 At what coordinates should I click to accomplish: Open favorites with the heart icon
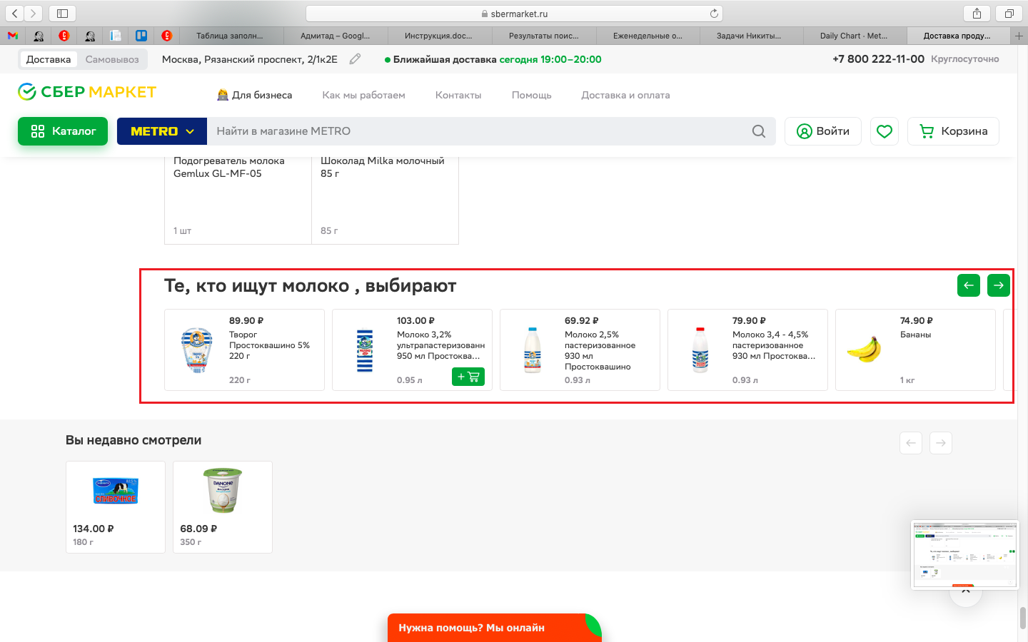coord(885,131)
